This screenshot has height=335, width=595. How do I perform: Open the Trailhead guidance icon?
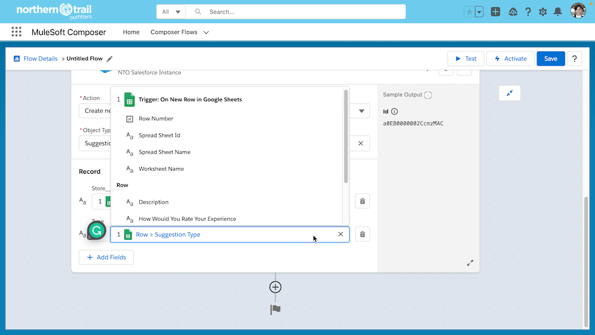coord(513,12)
